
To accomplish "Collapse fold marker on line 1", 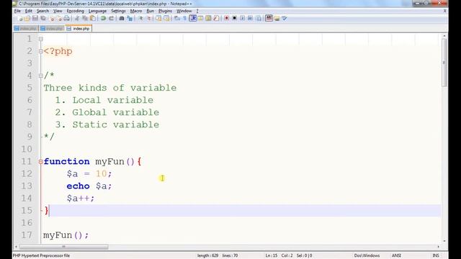I will coord(41,39).
